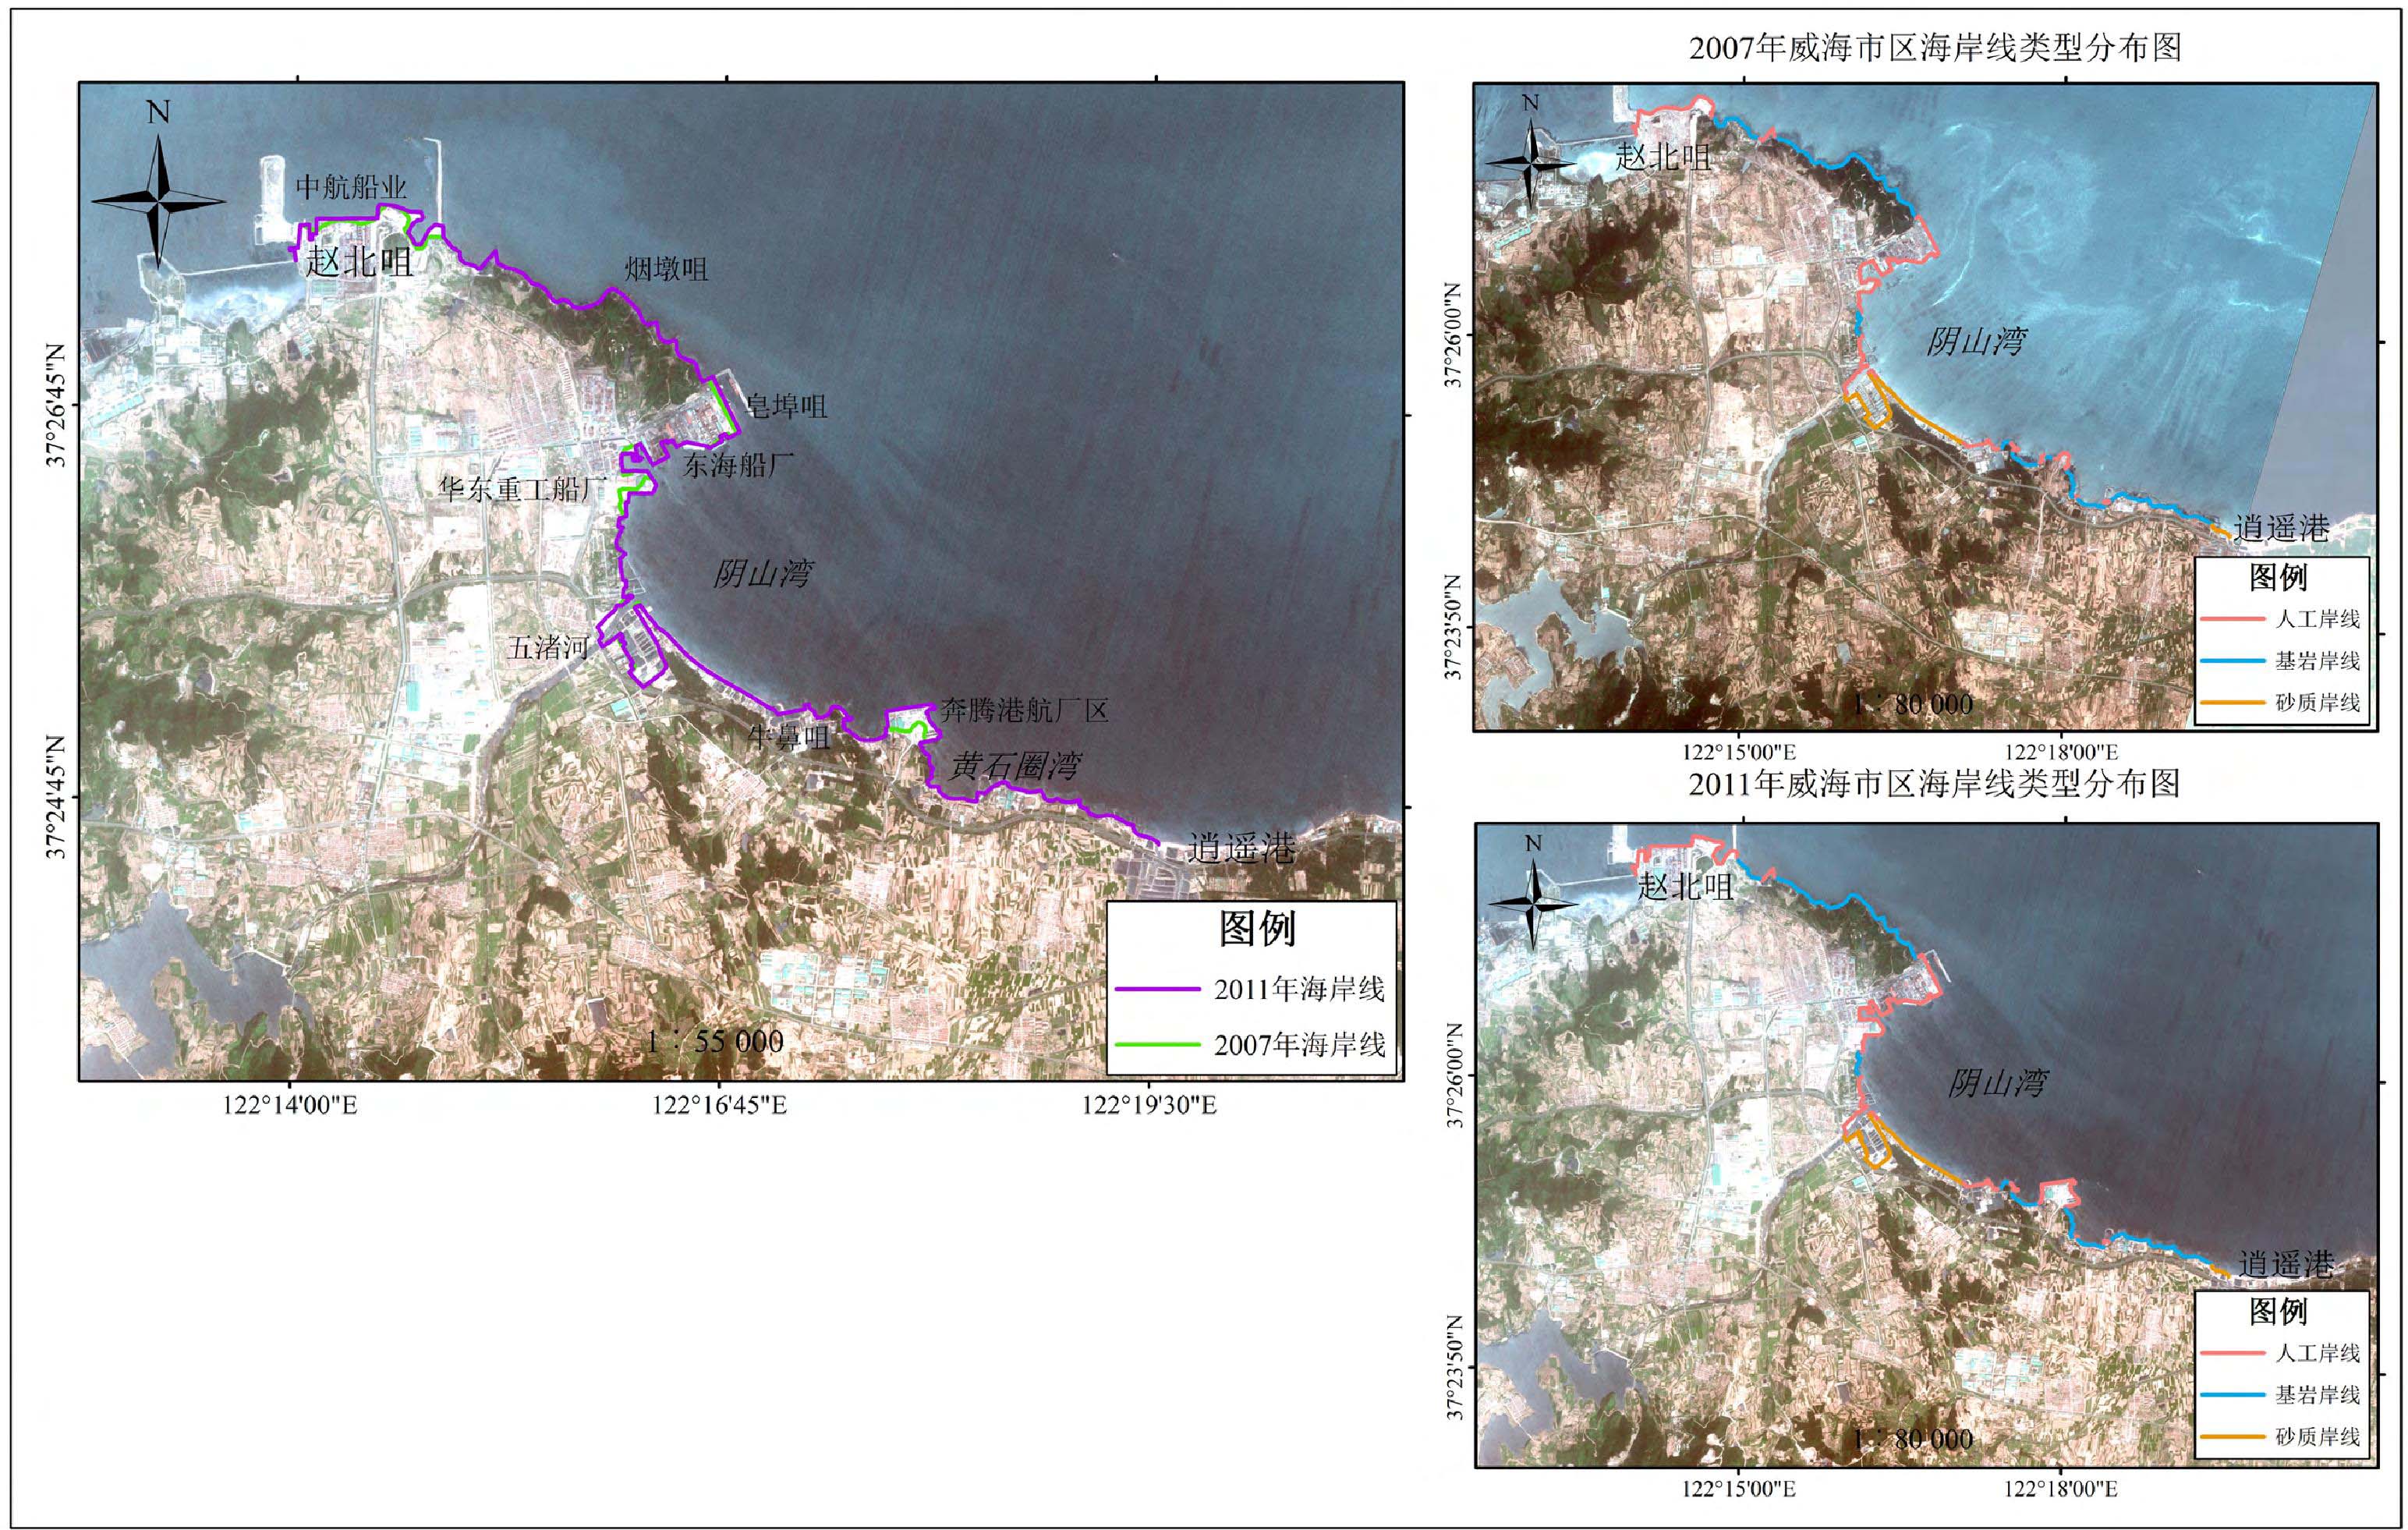The height and width of the screenshot is (1530, 2408).
Task: Click 122°15'00"E under the 2011 map
Action: click(x=1738, y=1489)
